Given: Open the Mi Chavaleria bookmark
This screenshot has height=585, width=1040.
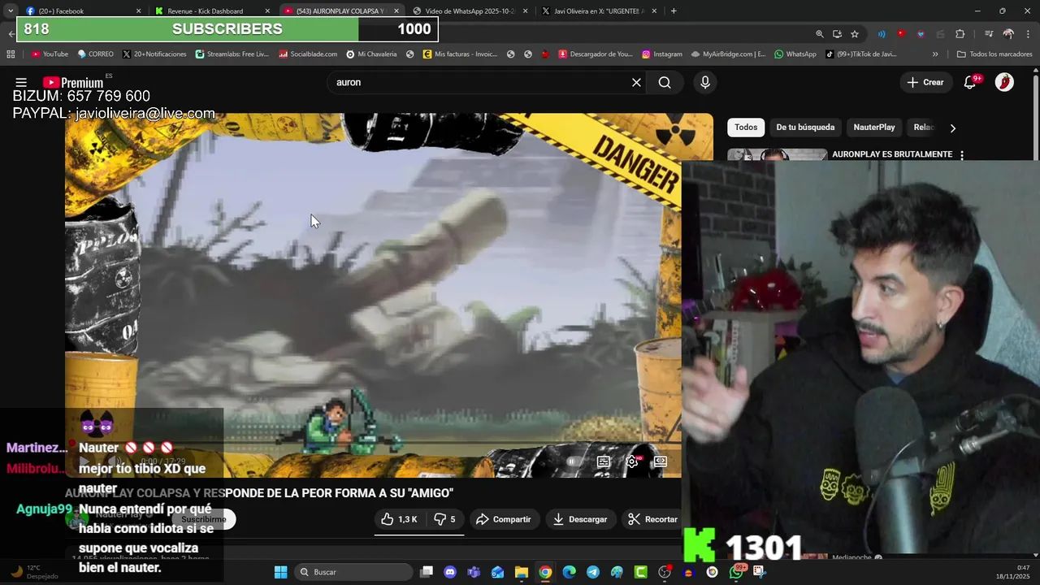Looking at the screenshot, I should click(x=371, y=54).
